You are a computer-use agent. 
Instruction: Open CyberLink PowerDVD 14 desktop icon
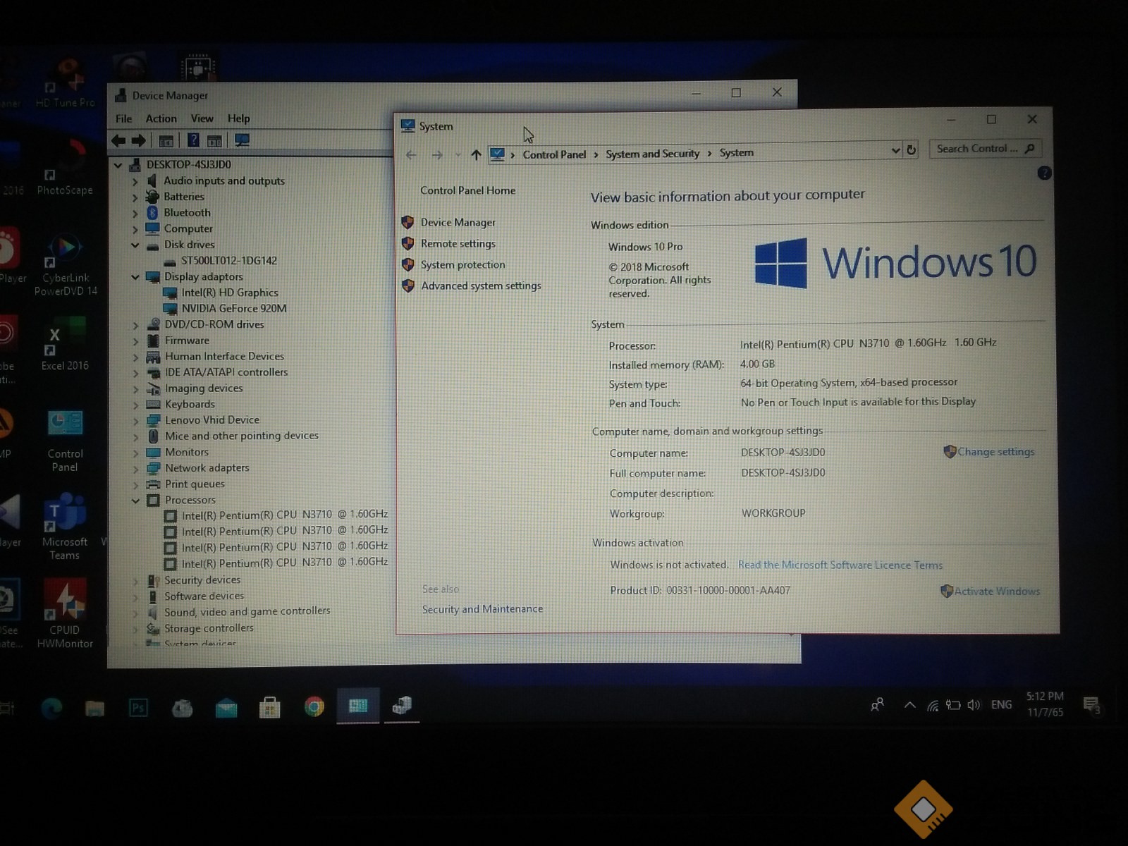[66, 264]
